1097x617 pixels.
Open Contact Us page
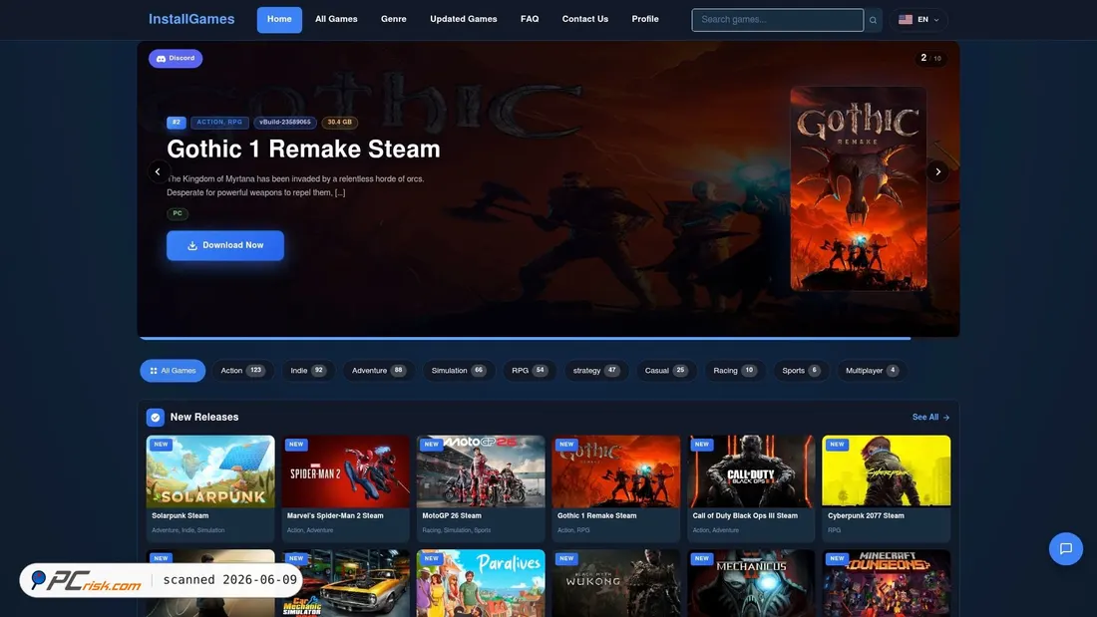tap(584, 20)
